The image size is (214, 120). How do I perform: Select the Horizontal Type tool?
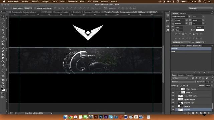(3, 69)
